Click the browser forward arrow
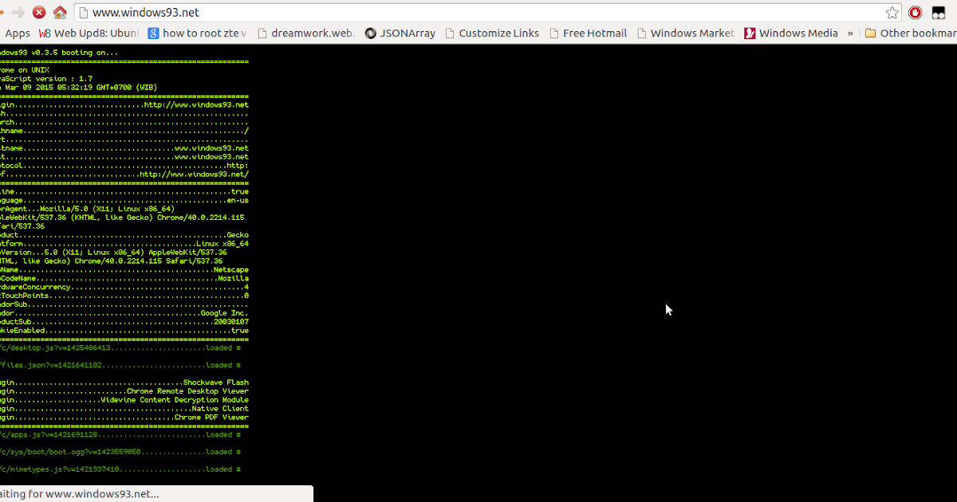957x502 pixels. [x=18, y=13]
